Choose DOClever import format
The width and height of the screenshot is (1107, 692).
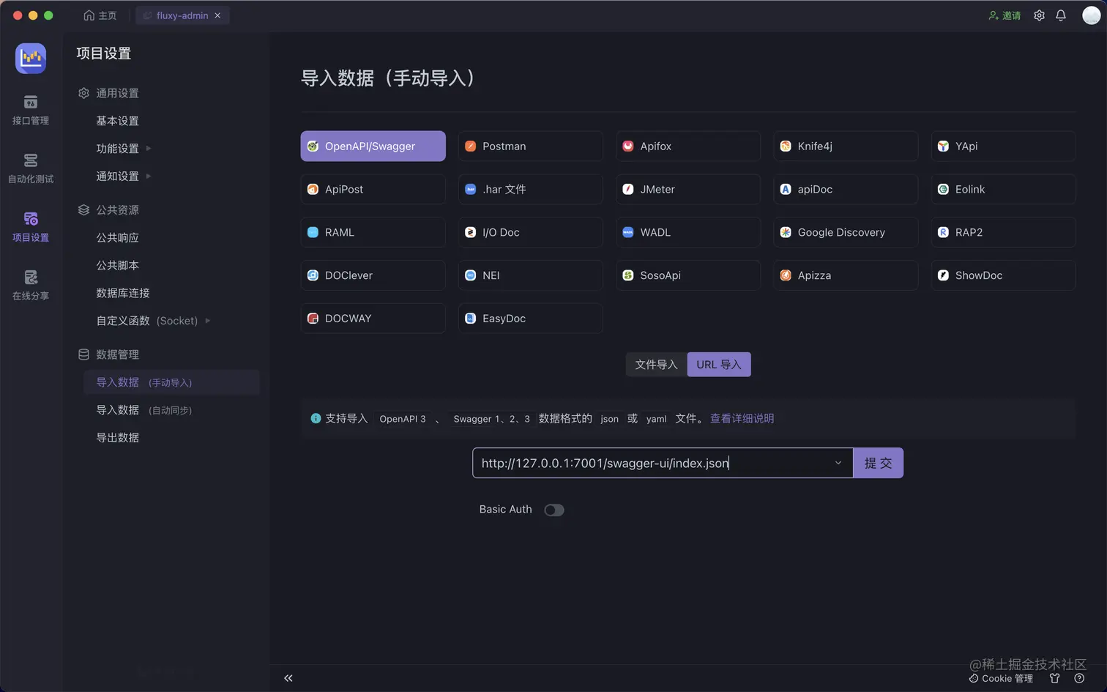(373, 275)
